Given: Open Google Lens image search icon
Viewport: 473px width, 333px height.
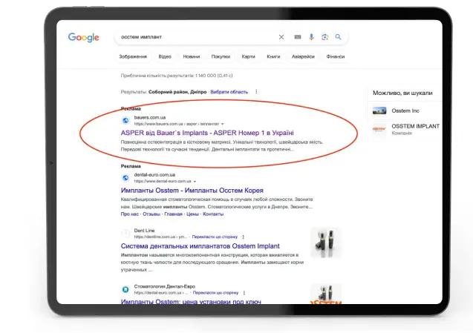Looking at the screenshot, I should tap(325, 37).
